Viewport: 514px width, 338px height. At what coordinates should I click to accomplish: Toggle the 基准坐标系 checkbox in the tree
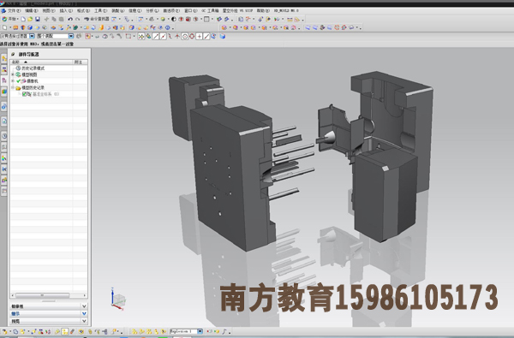24,94
